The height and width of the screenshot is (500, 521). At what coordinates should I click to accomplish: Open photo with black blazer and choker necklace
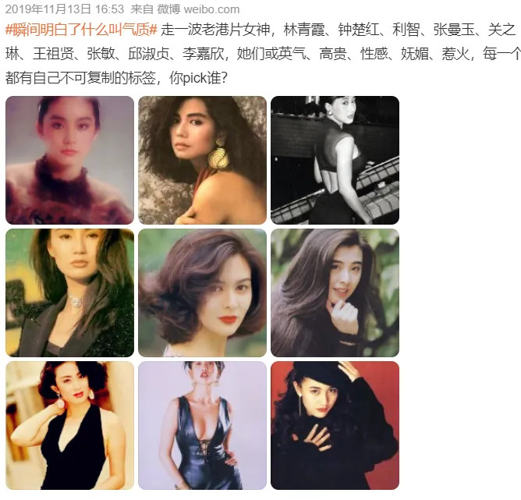point(69,293)
